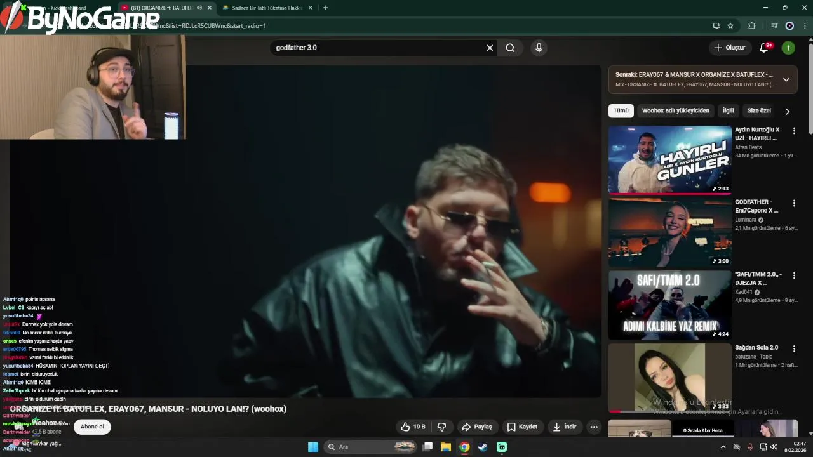This screenshot has width=813, height=457.
Task: Open options for Aydın Kurtoğlu X UZİ video
Action: click(x=794, y=131)
